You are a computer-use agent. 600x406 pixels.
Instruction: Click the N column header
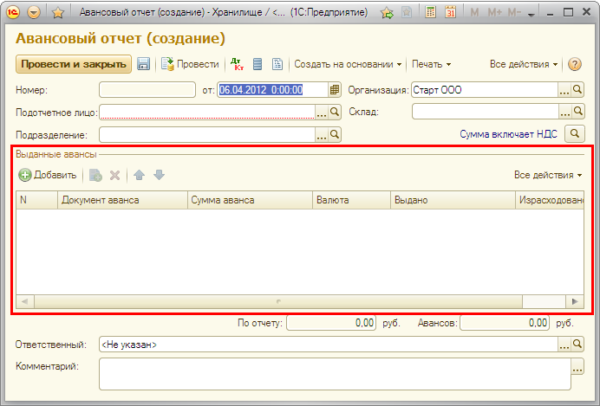coord(36,200)
